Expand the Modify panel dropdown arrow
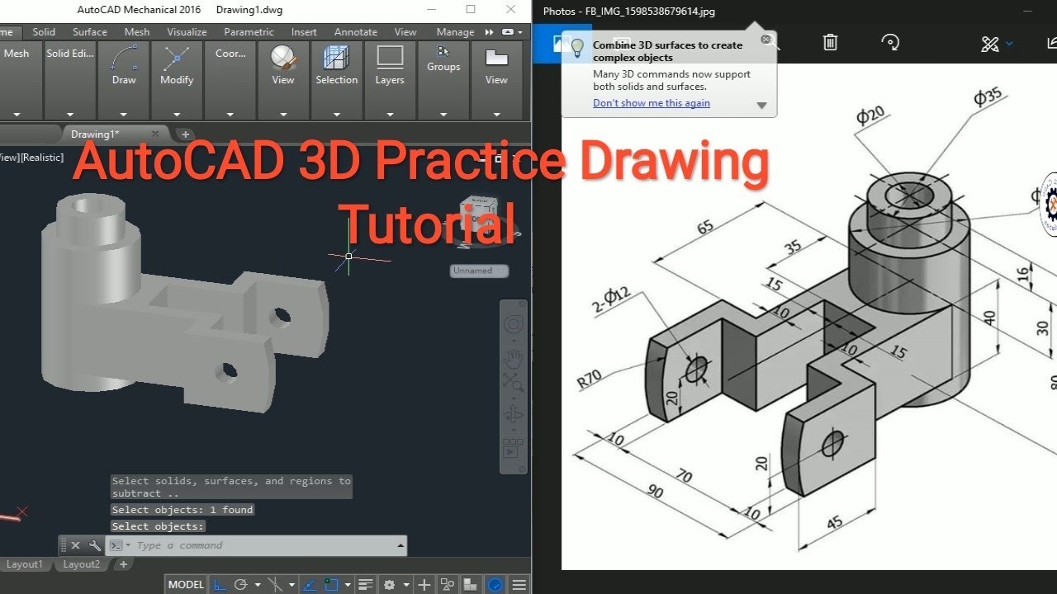The width and height of the screenshot is (1057, 594). [x=177, y=115]
